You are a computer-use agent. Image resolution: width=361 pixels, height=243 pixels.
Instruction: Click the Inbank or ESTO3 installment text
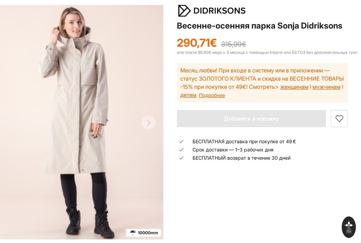pyautogui.click(x=267, y=53)
